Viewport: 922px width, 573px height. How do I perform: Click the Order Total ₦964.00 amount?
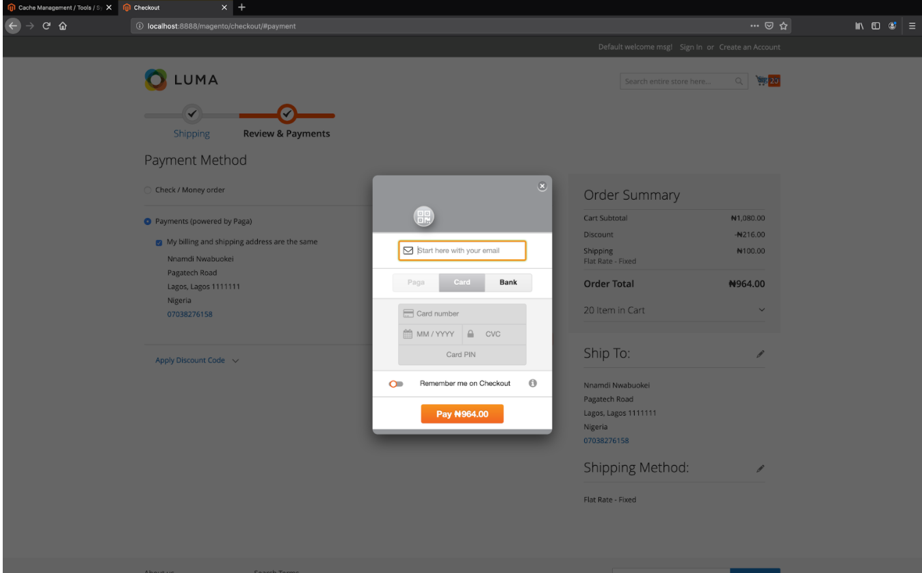[747, 284]
